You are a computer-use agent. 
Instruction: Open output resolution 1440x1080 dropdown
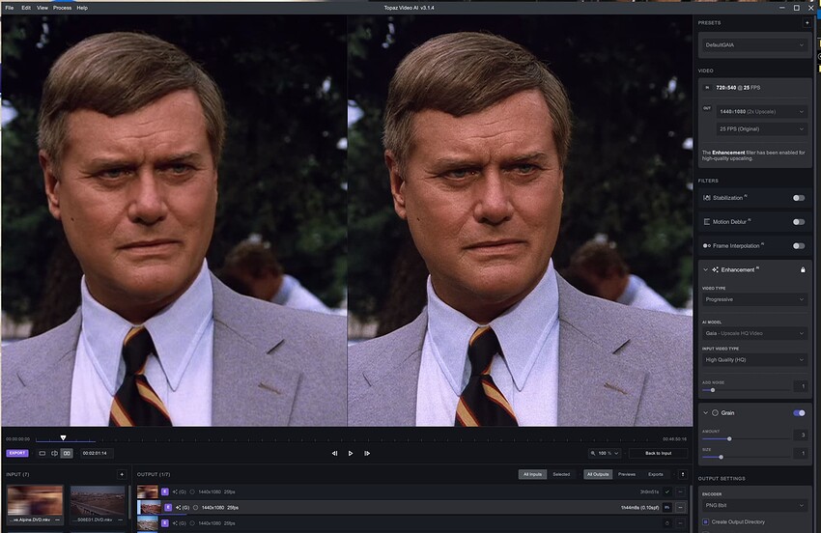[761, 111]
